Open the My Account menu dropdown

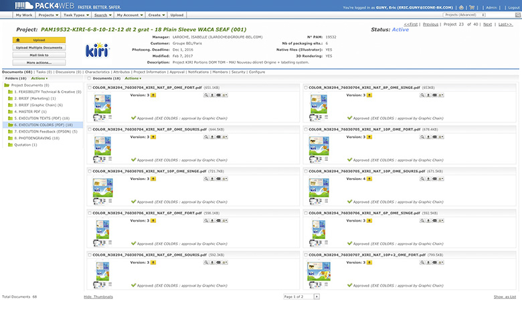pyautogui.click(x=130, y=15)
